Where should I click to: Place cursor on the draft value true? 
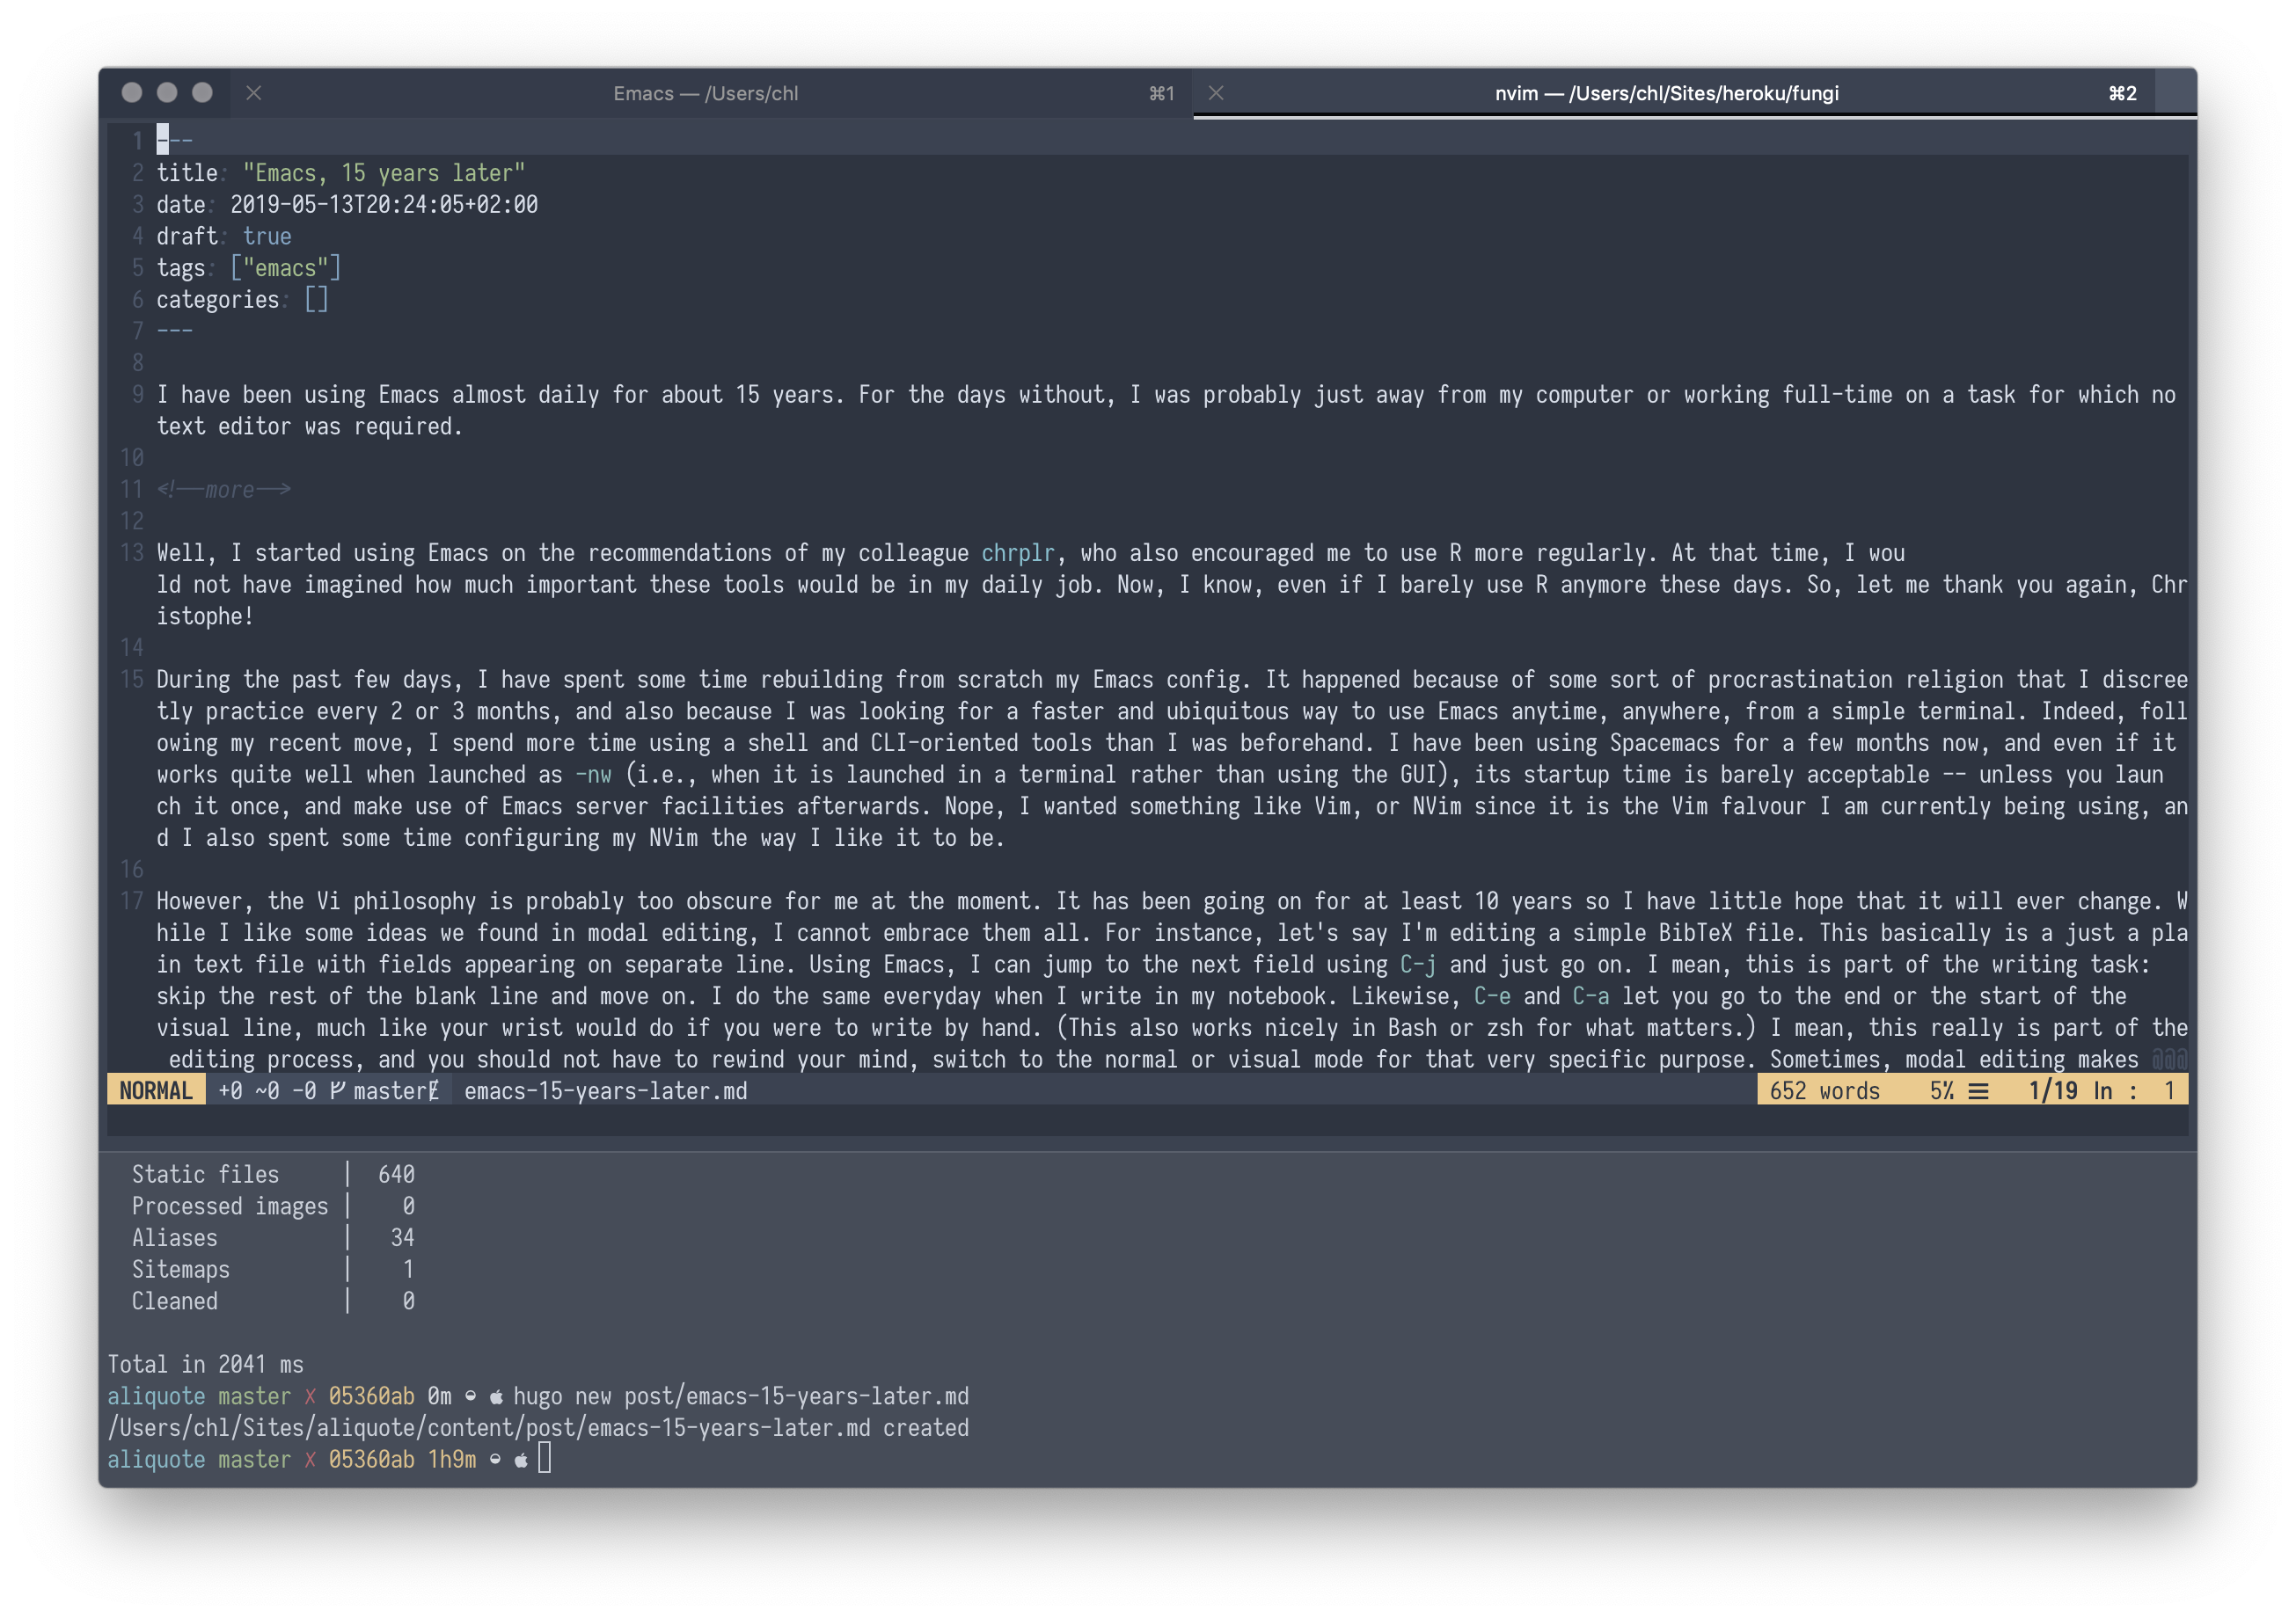click(267, 236)
